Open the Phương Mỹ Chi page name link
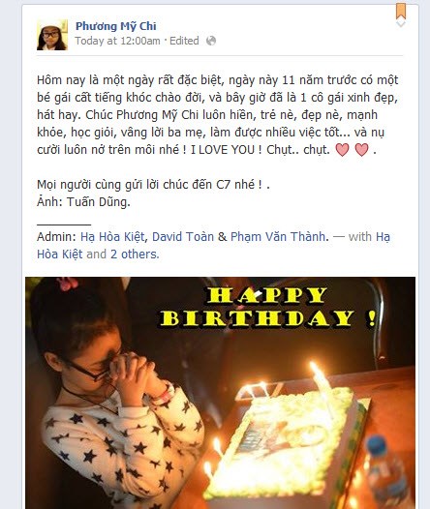Image resolution: width=430 pixels, height=509 pixels. (x=116, y=26)
